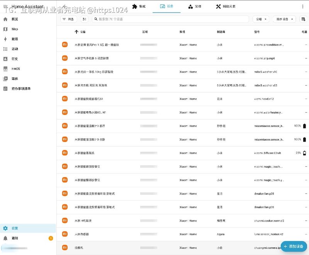309x255 pixels.
Task: Click the Aqara manufacturer cell
Action: tap(221, 234)
